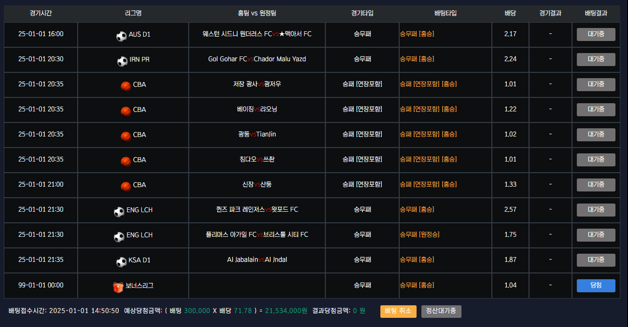Select the 광둥 vs TianJin match text
Viewport: 628px width, 327px height.
(x=257, y=135)
